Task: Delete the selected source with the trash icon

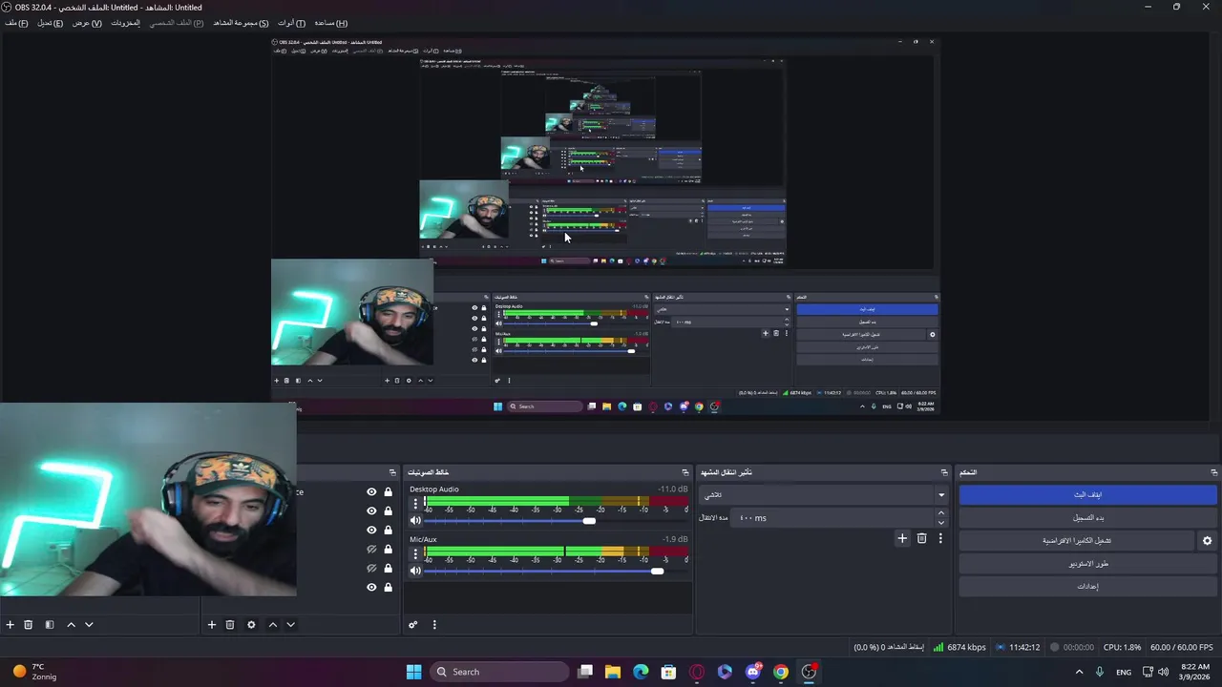Action: click(230, 625)
